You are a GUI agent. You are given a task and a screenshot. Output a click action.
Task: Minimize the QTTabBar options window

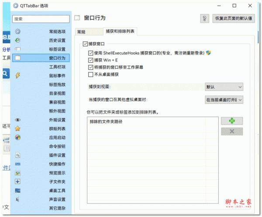pyautogui.click(x=219, y=6)
